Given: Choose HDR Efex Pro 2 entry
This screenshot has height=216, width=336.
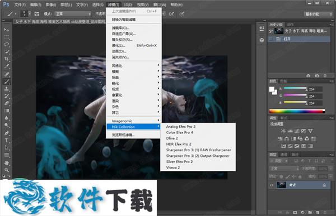Looking at the screenshot, I should pyautogui.click(x=179, y=144).
